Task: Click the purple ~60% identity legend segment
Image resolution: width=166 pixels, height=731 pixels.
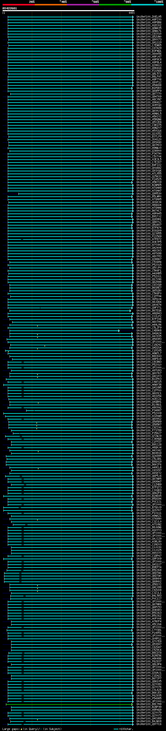Action: coord(83,5)
